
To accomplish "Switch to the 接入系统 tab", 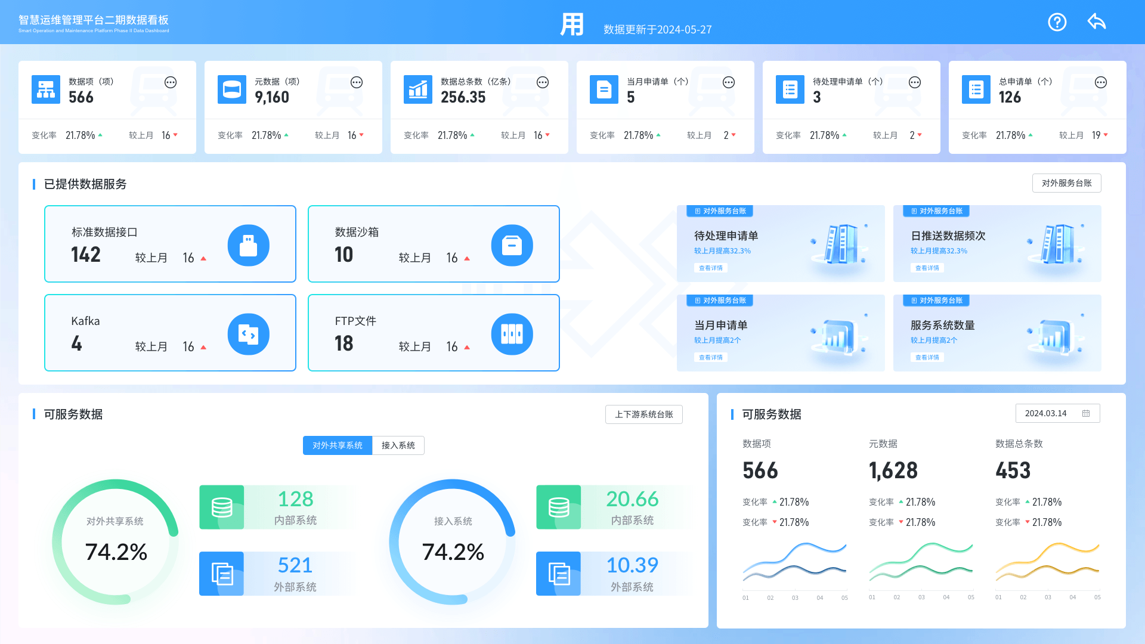I will click(x=398, y=445).
